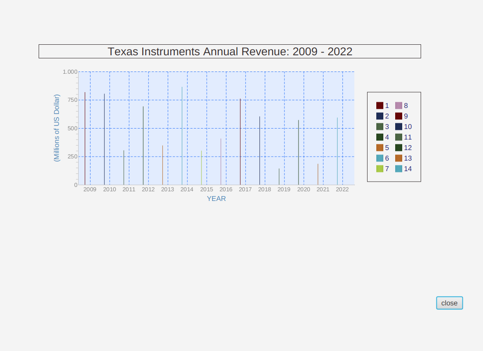Click the 2022 revenue bar
Viewport: 483px width, 351px height.
click(337, 151)
